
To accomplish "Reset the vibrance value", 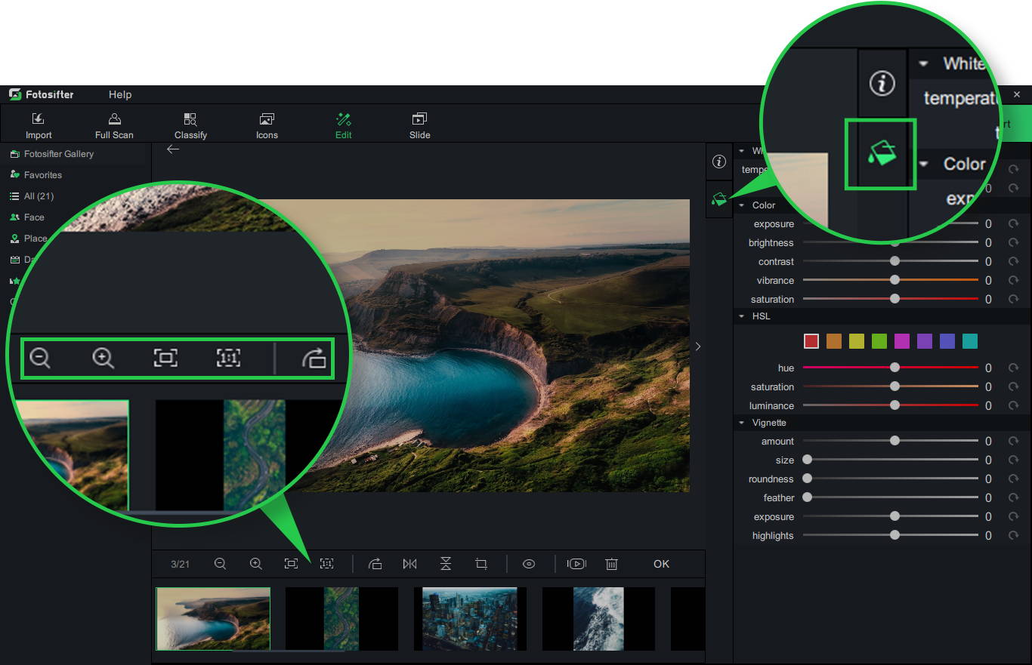I will tap(1013, 281).
